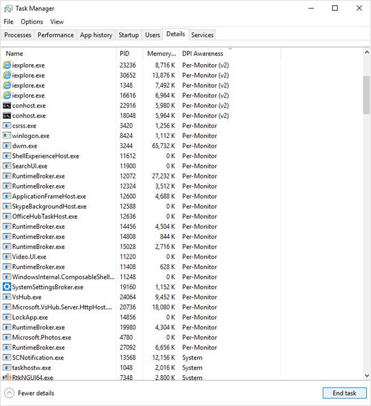Select the Details tab
Image resolution: width=371 pixels, height=406 pixels.
pyautogui.click(x=176, y=34)
